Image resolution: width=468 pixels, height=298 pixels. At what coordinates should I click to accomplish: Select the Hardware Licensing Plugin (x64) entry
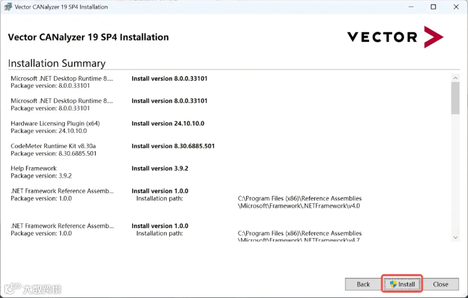click(55, 123)
